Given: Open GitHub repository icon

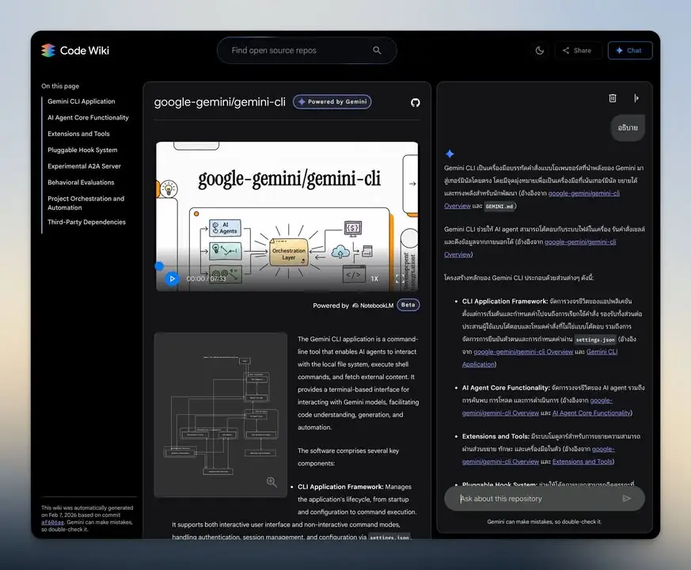Looking at the screenshot, I should (415, 103).
